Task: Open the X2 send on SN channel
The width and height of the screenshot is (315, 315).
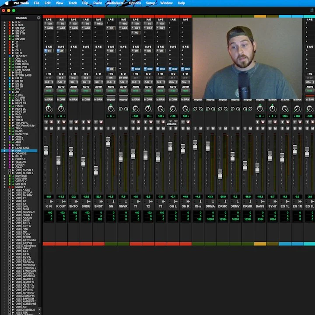Action: coord(111,69)
